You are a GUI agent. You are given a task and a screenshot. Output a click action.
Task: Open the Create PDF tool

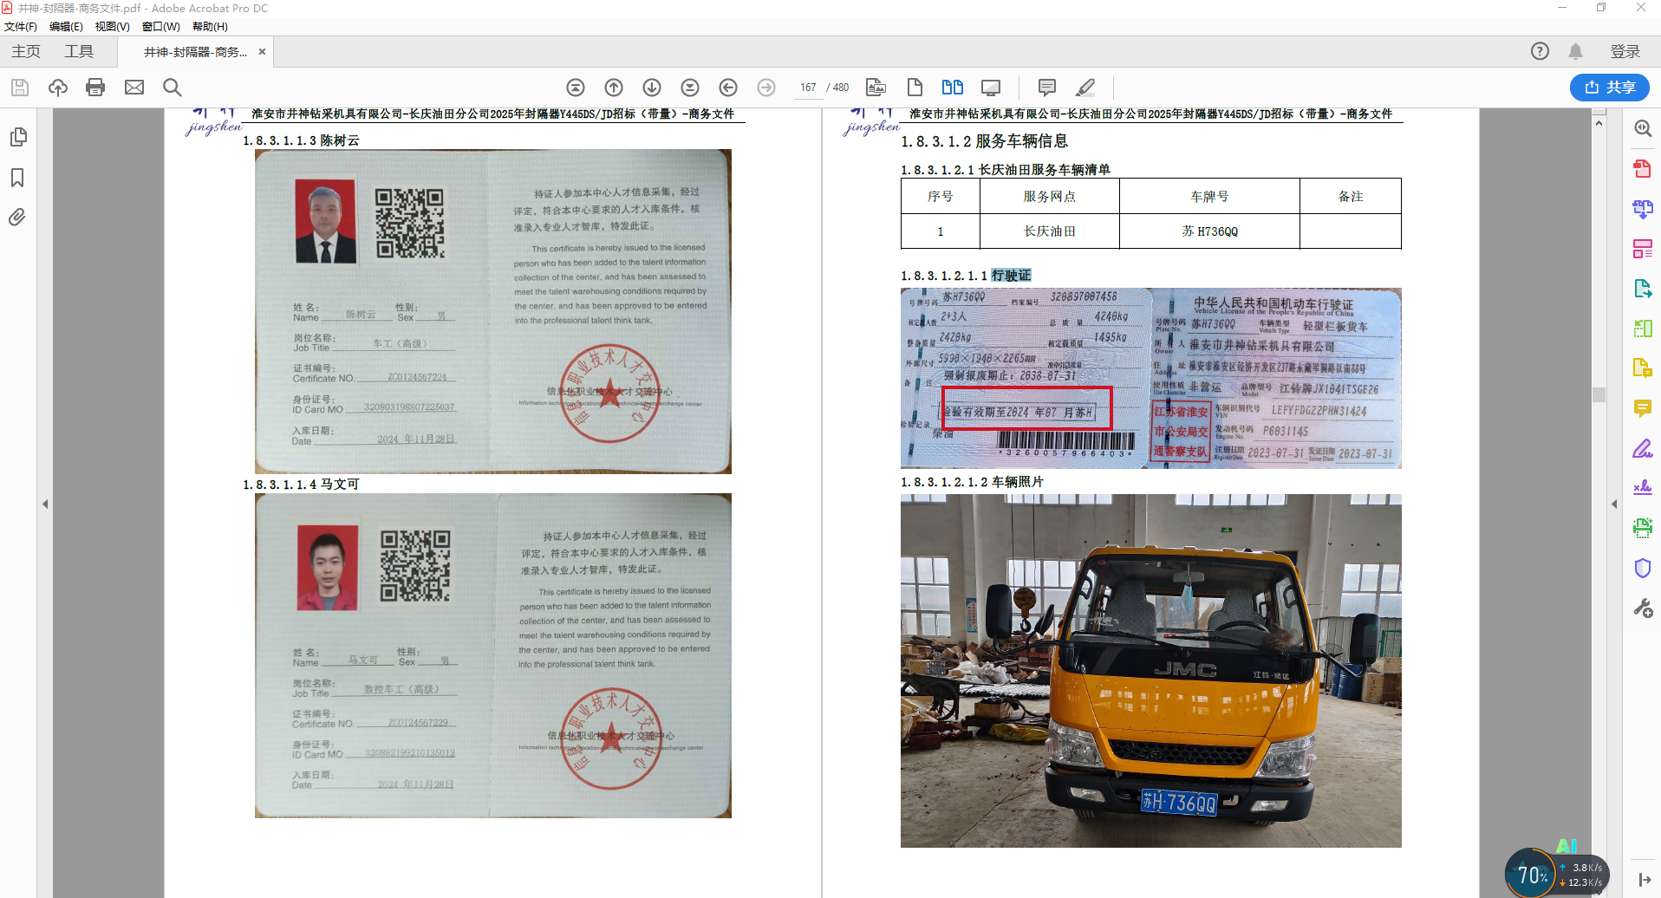click(1643, 168)
